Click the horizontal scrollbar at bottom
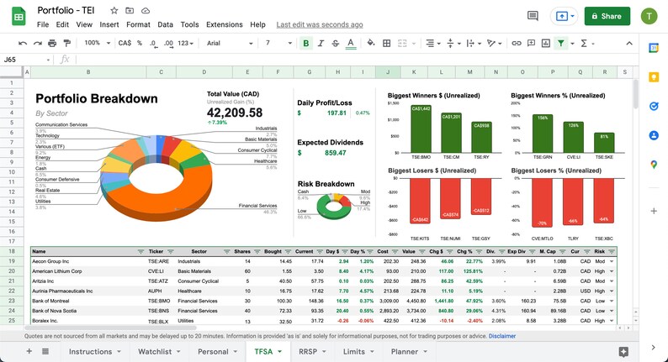This screenshot has width=668, height=362. click(x=111, y=328)
